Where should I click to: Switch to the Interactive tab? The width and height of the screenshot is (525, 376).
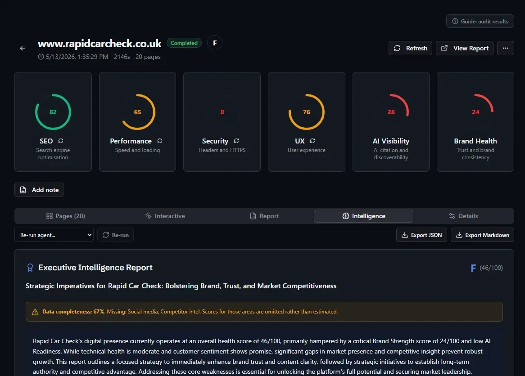coord(165,216)
